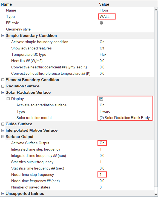Expand the Guide Surface section

[3, 124]
